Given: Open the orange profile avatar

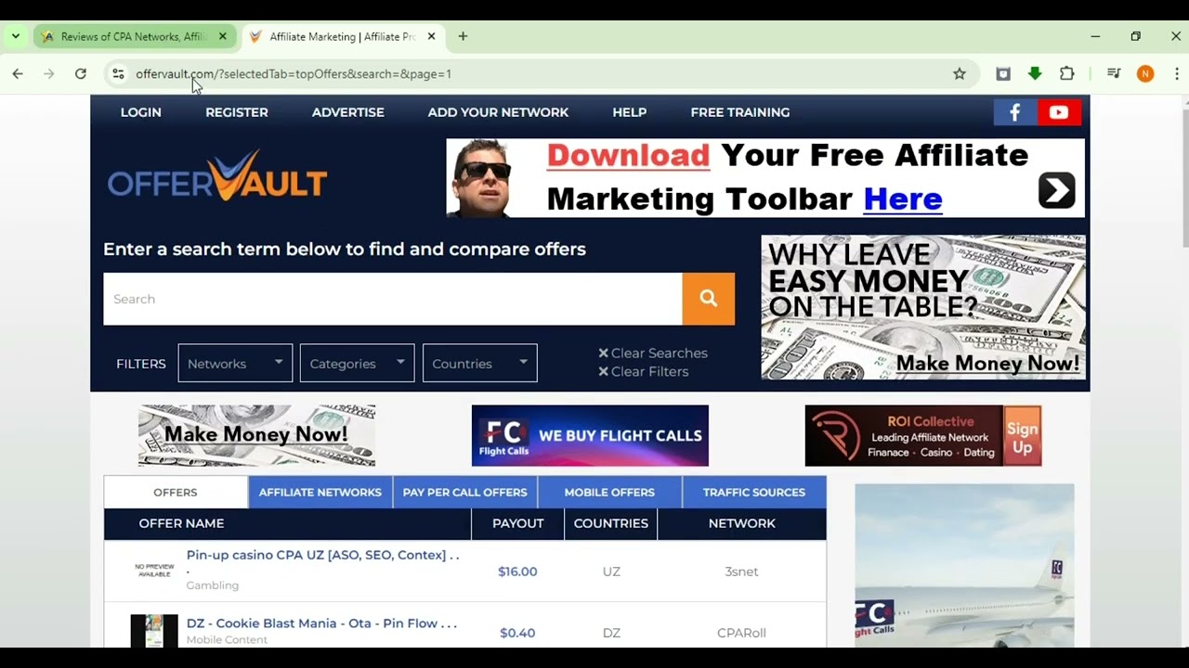Looking at the screenshot, I should coord(1145,74).
